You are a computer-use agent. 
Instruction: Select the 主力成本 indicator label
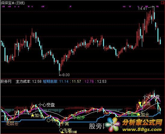coord(23,82)
